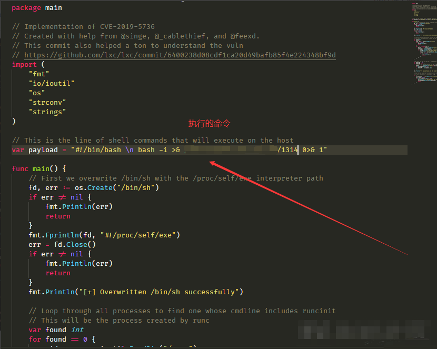Click the comment mentioning @singe and @_cablethief
The image size is (437, 349).
point(136,36)
